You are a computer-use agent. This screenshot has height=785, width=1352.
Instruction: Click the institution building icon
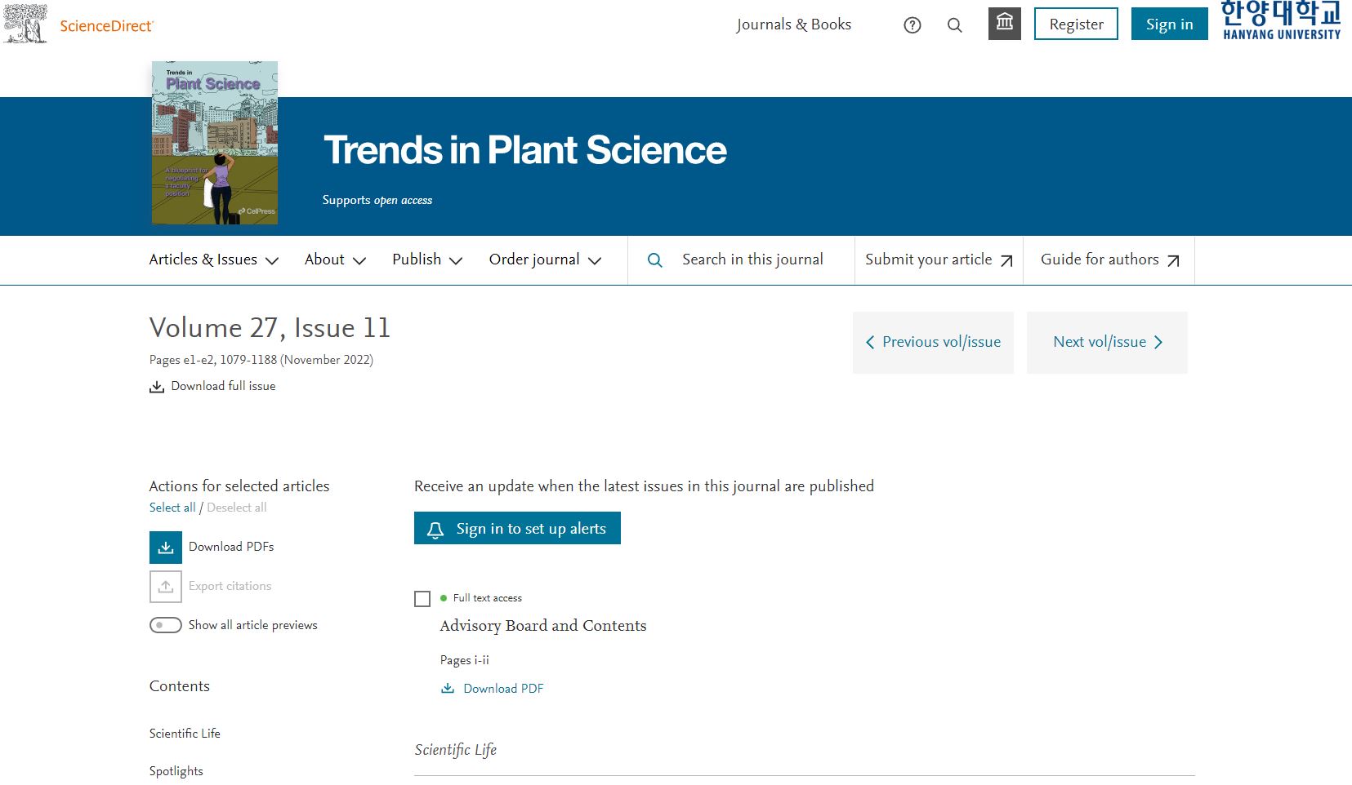point(1004,24)
